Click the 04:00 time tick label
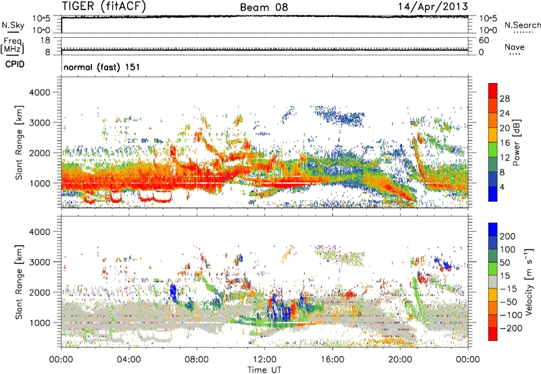Image resolution: width=541 pixels, height=374 pixels. coord(128,360)
